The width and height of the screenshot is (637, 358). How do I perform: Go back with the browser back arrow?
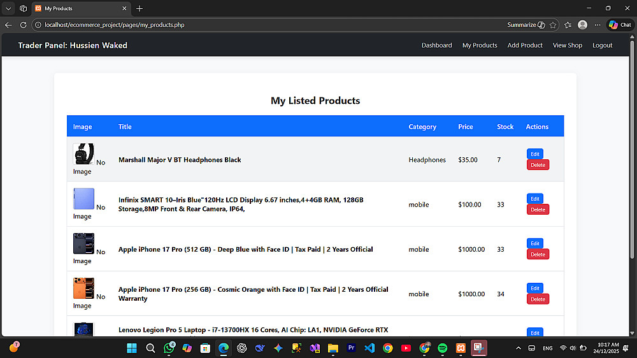tap(8, 25)
